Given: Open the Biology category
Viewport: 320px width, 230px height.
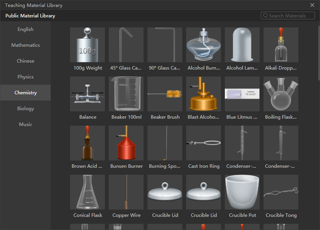Looking at the screenshot, I should point(26,109).
